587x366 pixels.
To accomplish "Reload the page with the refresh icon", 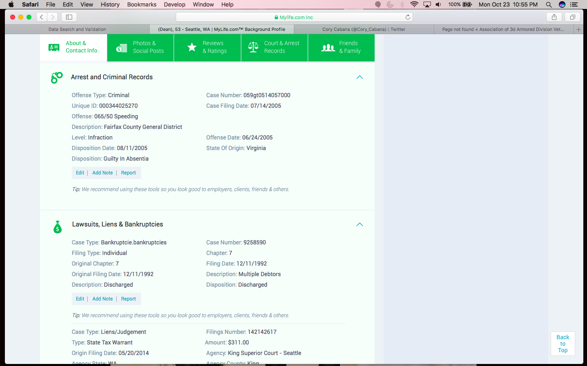I will [x=408, y=17].
